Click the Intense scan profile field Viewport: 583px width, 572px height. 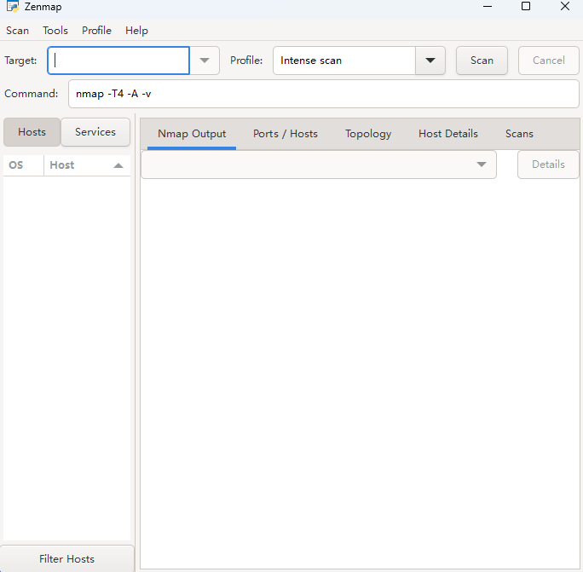click(343, 61)
